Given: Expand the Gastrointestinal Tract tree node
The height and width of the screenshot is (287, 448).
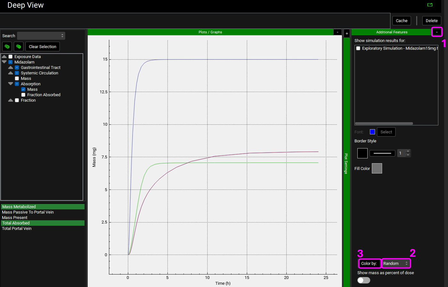Looking at the screenshot, I should pos(11,68).
